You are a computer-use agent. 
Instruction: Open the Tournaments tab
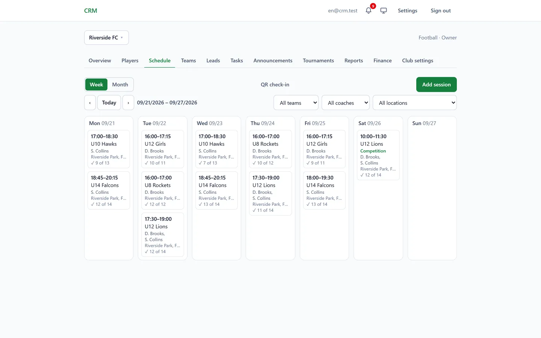click(319, 60)
